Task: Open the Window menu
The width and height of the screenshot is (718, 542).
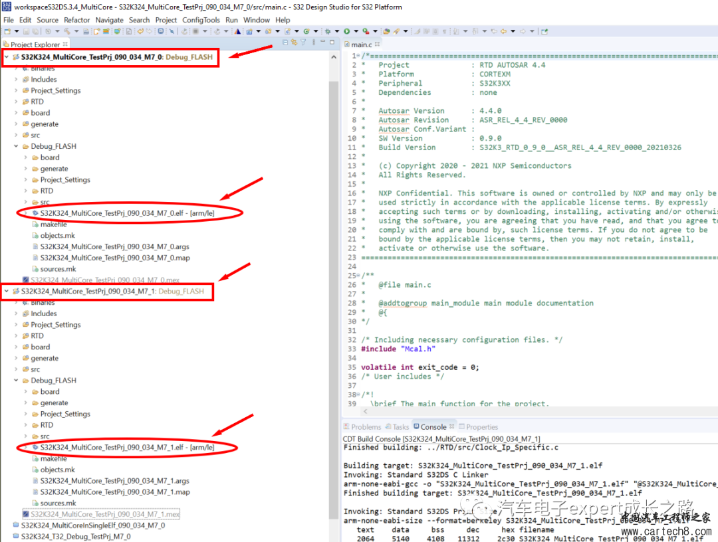Action: (257, 20)
